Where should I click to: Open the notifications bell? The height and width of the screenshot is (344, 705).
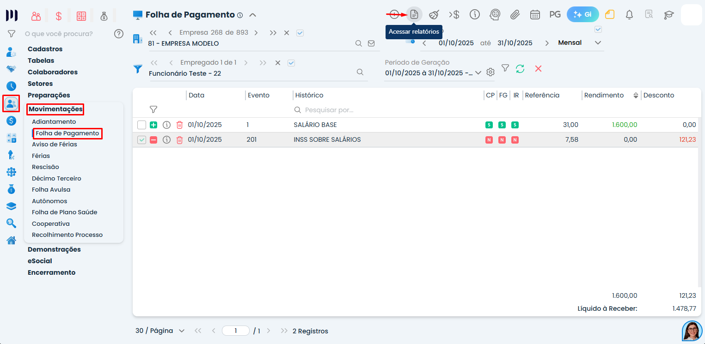pos(629,14)
